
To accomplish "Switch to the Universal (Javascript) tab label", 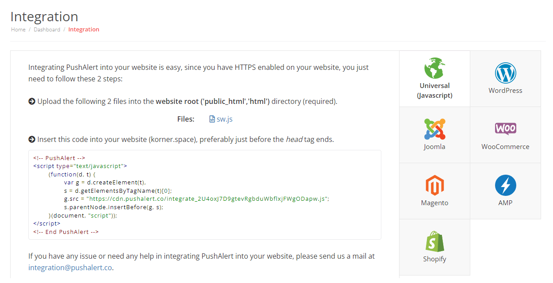I will click(x=434, y=90).
